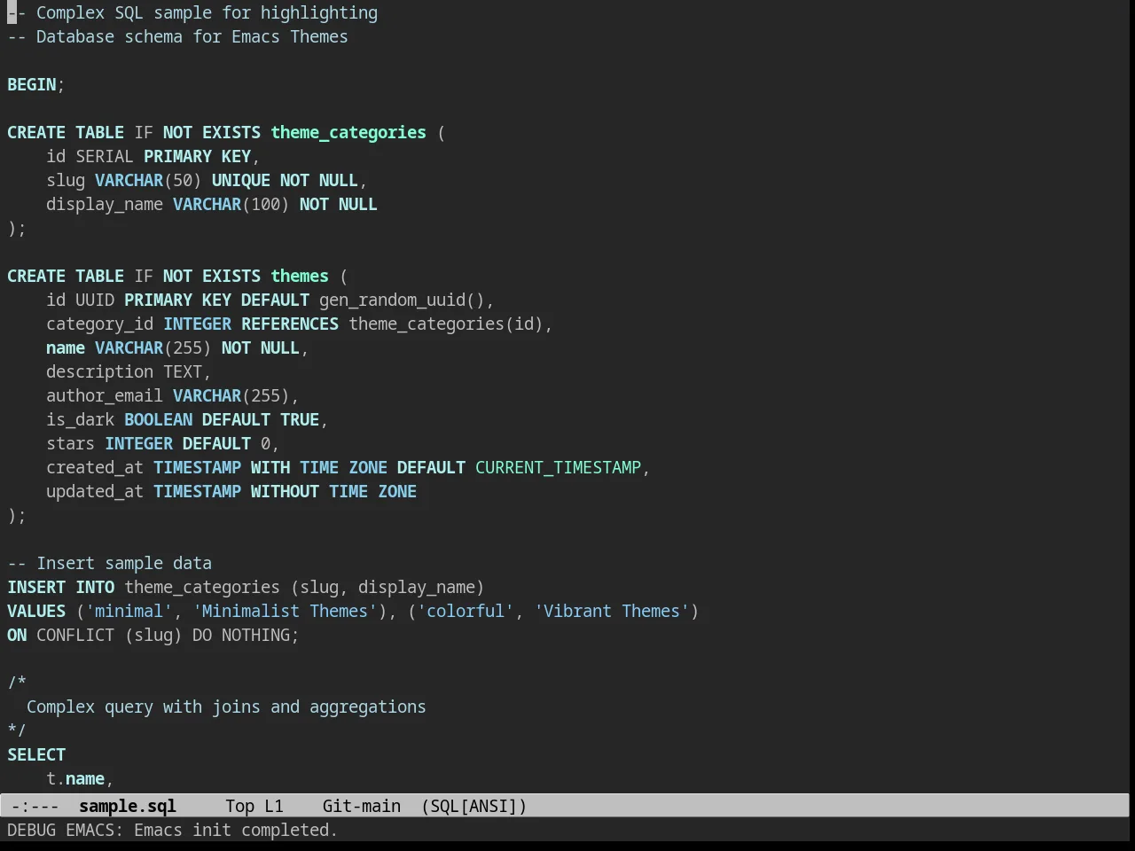
Task: Click the SELECT keyword
Action: pos(36,754)
